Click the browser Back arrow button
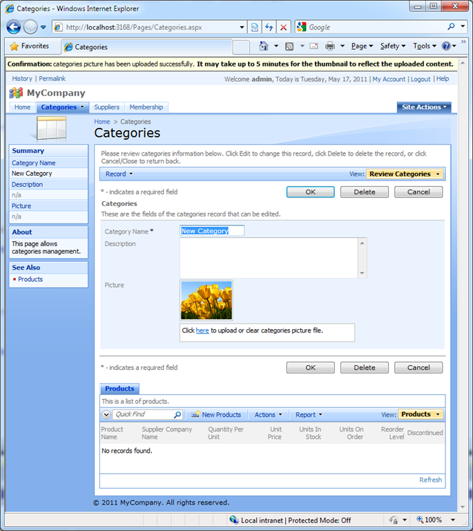This screenshot has height=531, width=473. [x=14, y=27]
